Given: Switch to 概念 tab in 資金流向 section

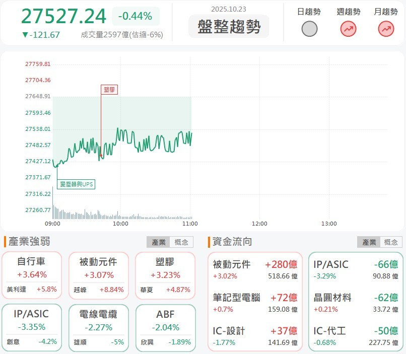Looking at the screenshot, I should (x=391, y=242).
